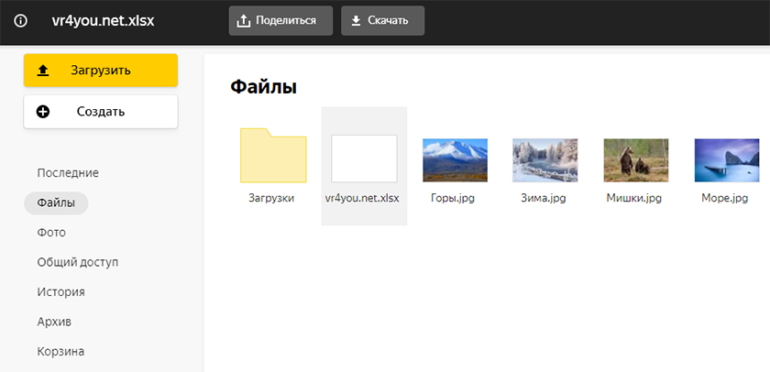
Task: Click the yellow Загрузить upload button
Action: 101,71
